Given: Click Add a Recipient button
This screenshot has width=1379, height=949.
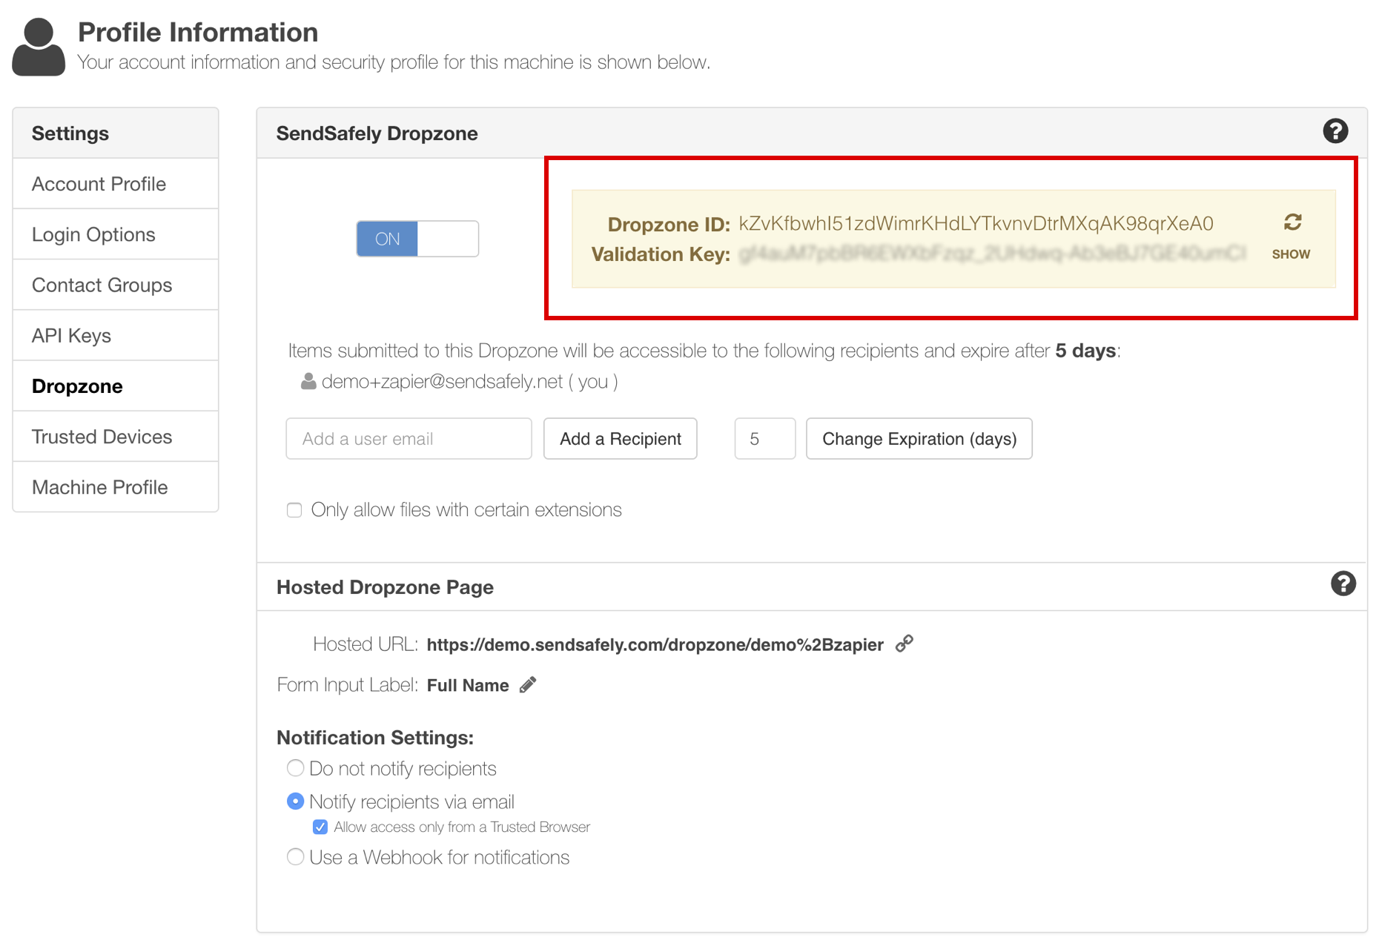Looking at the screenshot, I should click(621, 439).
